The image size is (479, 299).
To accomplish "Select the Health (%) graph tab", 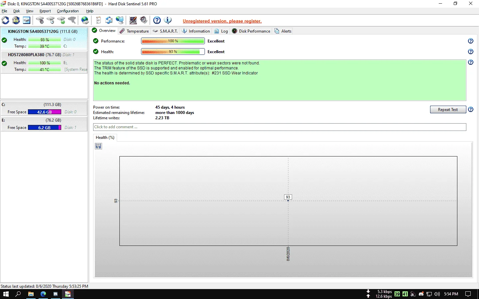I will point(105,138).
